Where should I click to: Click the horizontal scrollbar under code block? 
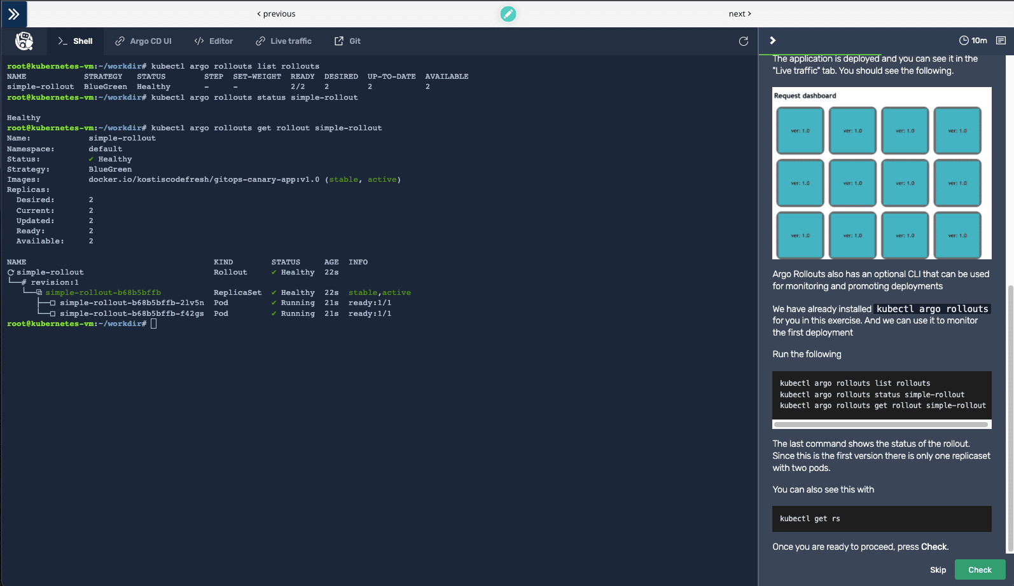[880, 425]
